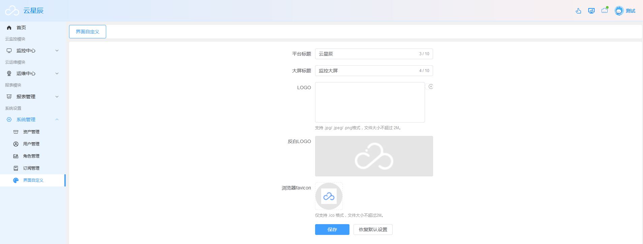Click the 云监控模块 section label
This screenshot has width=643, height=244.
[15, 39]
